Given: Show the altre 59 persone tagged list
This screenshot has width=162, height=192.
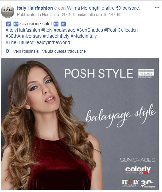Looking at the screenshot, I should tap(122, 8).
